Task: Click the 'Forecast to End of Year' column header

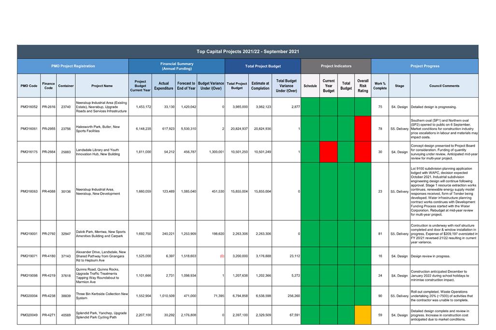Action: (186, 86)
